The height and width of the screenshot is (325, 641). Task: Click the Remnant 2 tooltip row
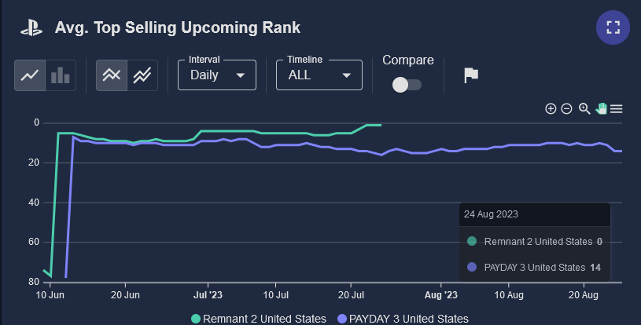(x=535, y=242)
